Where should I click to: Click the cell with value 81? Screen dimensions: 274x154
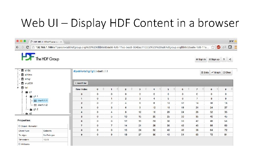225,135
